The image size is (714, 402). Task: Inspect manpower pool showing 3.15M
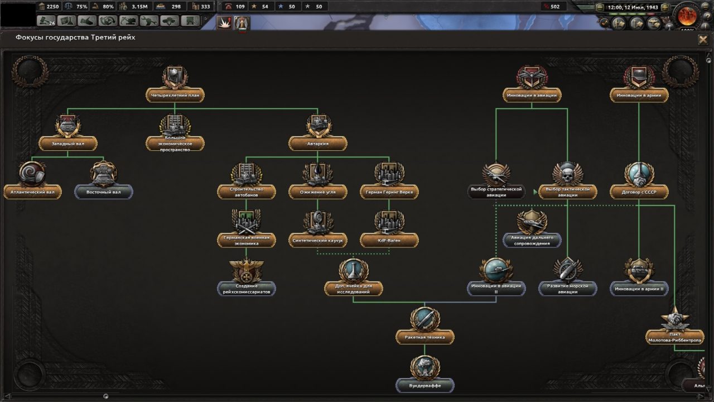123,7
